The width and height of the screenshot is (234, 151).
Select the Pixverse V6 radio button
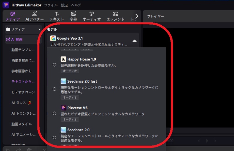54,113
